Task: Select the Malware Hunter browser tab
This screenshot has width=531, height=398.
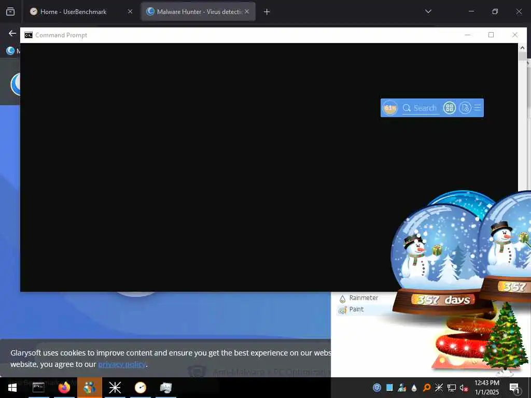Action: (x=199, y=11)
